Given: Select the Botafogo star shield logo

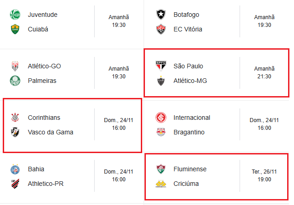Looking at the screenshot, I should [161, 15].
